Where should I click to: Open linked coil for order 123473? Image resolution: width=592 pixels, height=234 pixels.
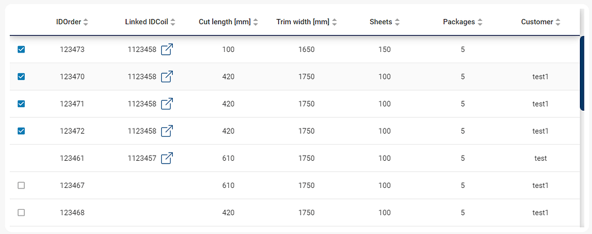coord(166,50)
